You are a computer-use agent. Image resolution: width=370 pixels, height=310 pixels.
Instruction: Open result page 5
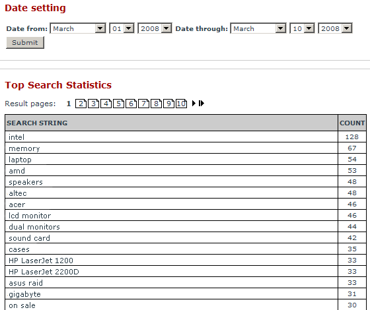119,104
